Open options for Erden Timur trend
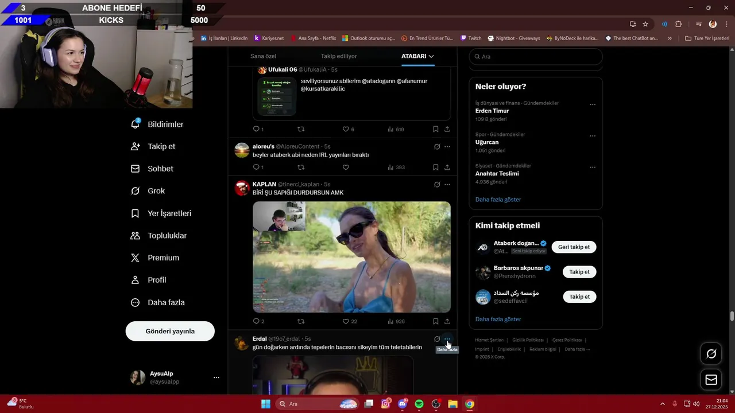The width and height of the screenshot is (735, 413). (593, 104)
